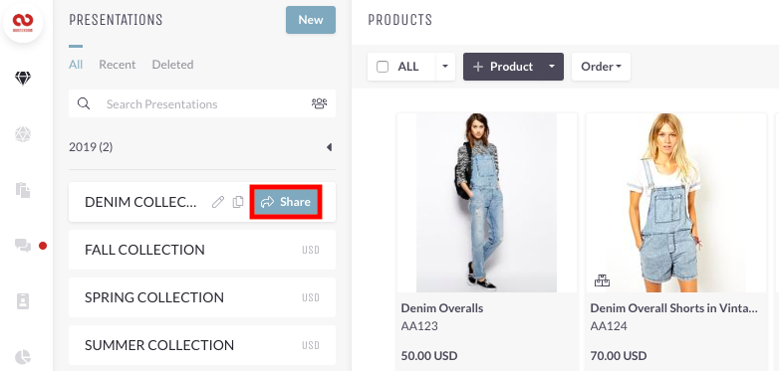The height and width of the screenshot is (371, 779).
Task: Open the Order dropdown
Action: [601, 67]
